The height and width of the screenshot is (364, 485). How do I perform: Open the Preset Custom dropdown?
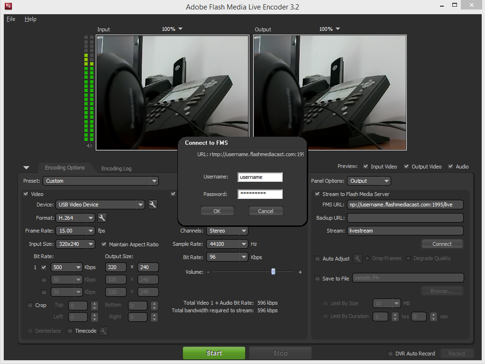[x=101, y=181]
